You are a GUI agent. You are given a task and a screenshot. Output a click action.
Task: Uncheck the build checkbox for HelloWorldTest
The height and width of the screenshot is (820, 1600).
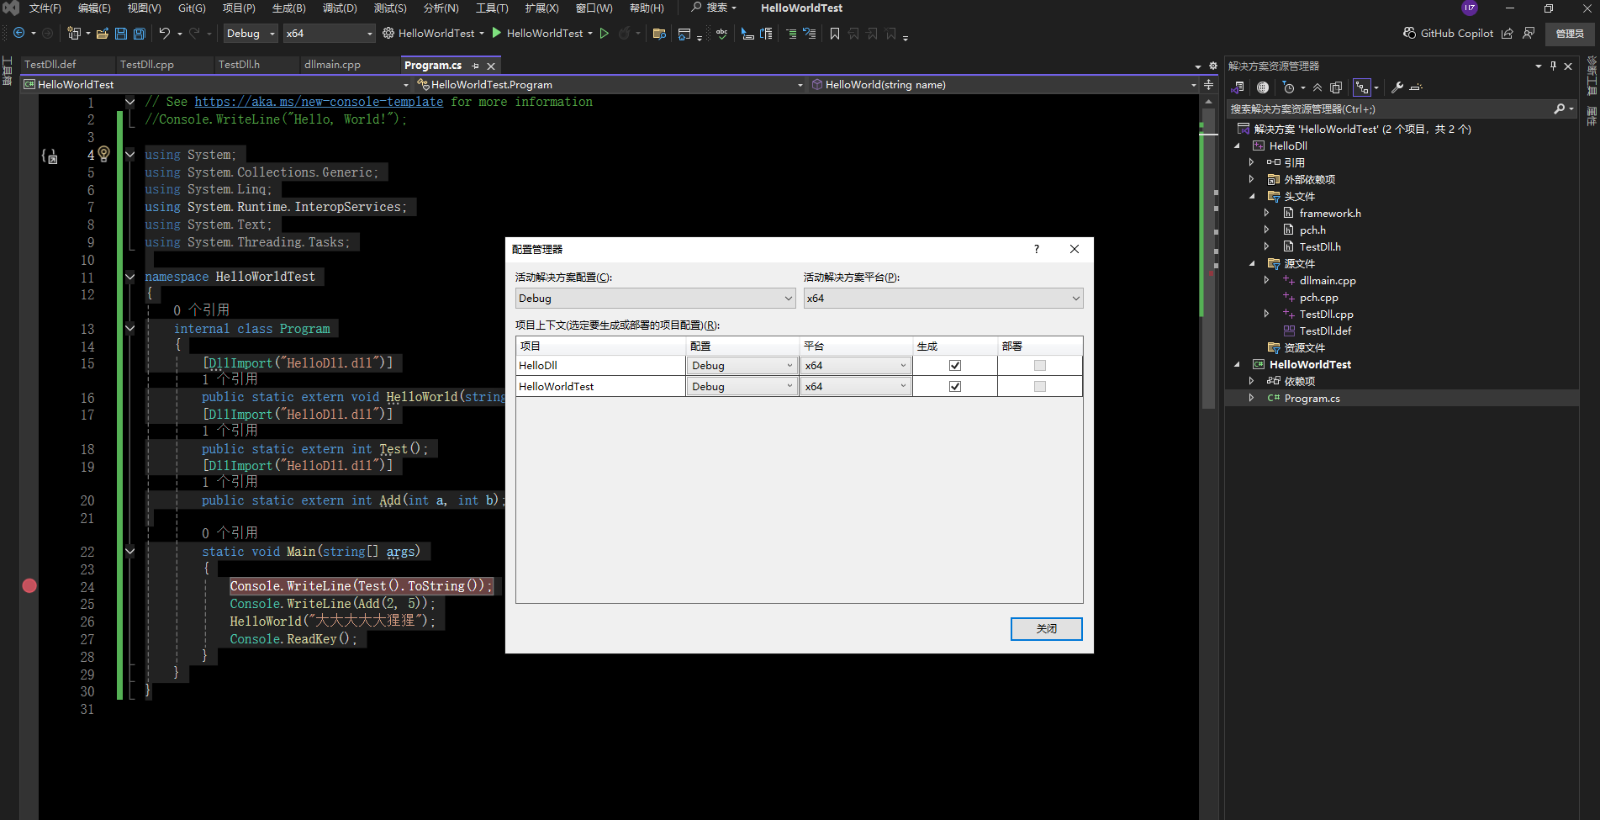[955, 387]
